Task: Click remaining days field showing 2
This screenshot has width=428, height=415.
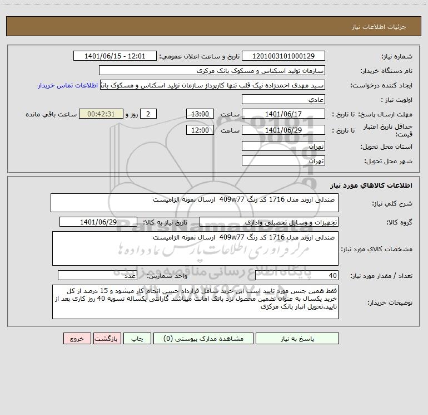Action: 148,114
